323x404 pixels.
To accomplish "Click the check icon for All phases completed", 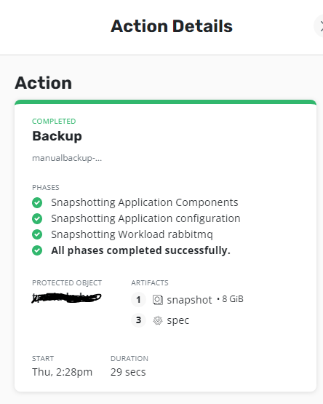I will coord(37,250).
